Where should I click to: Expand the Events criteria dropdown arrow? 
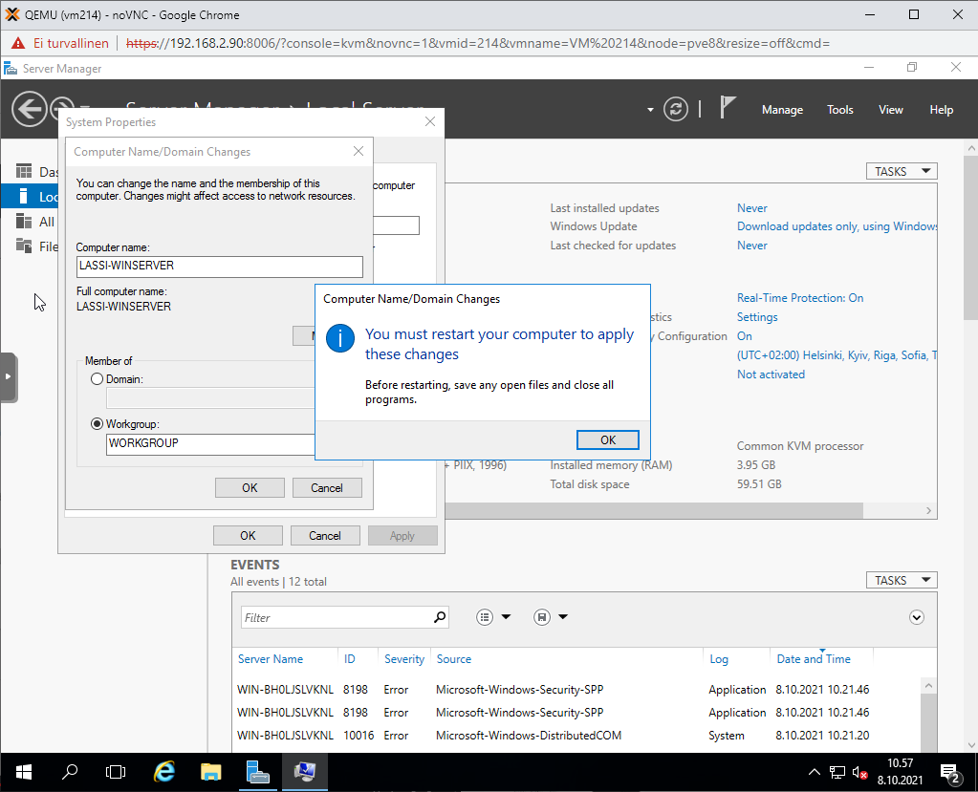pyautogui.click(x=506, y=617)
